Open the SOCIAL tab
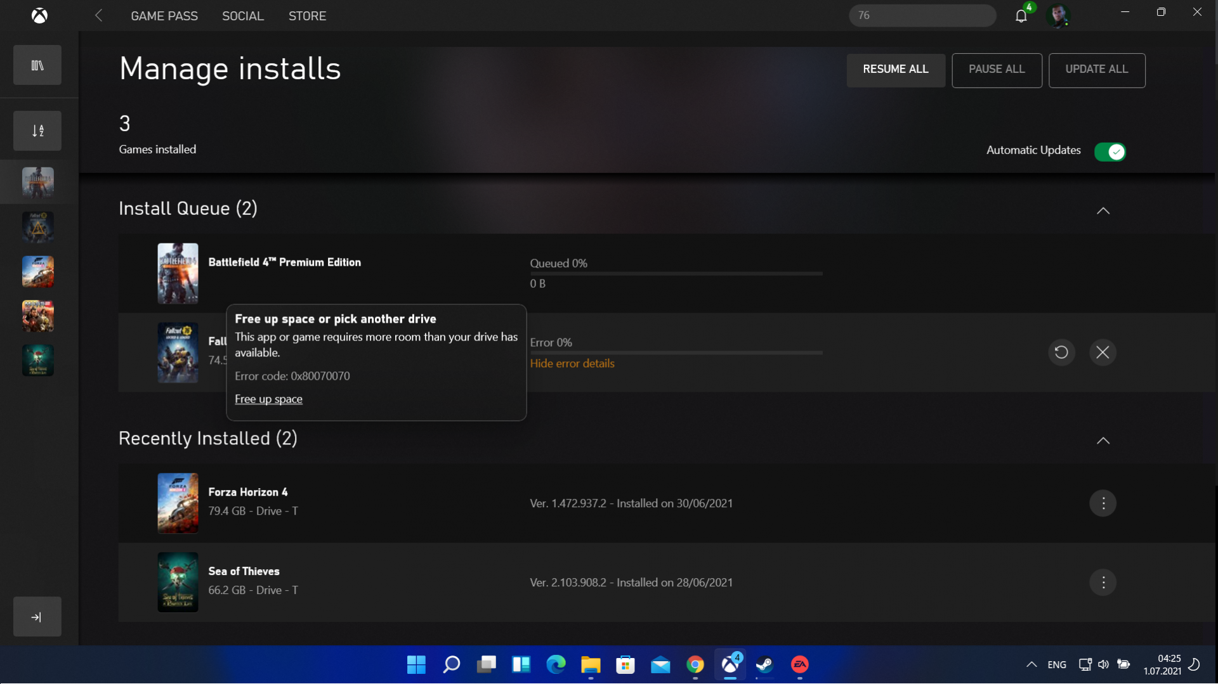This screenshot has height=684, width=1218. tap(243, 16)
